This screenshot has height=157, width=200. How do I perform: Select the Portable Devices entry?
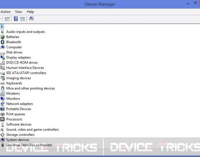(x=19, y=109)
